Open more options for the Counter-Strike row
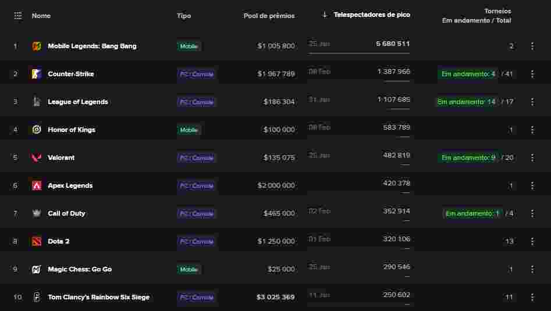This screenshot has height=311, width=551. (532, 74)
